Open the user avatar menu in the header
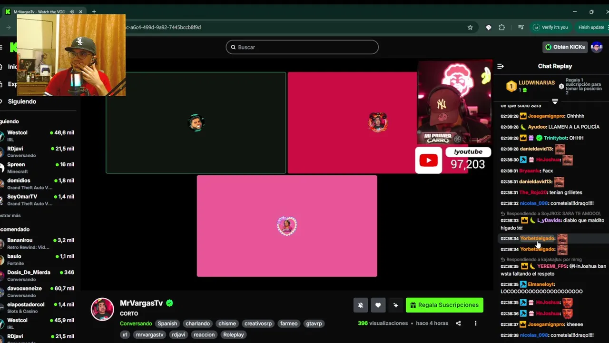Screen dimensions: 609x343 597,47
